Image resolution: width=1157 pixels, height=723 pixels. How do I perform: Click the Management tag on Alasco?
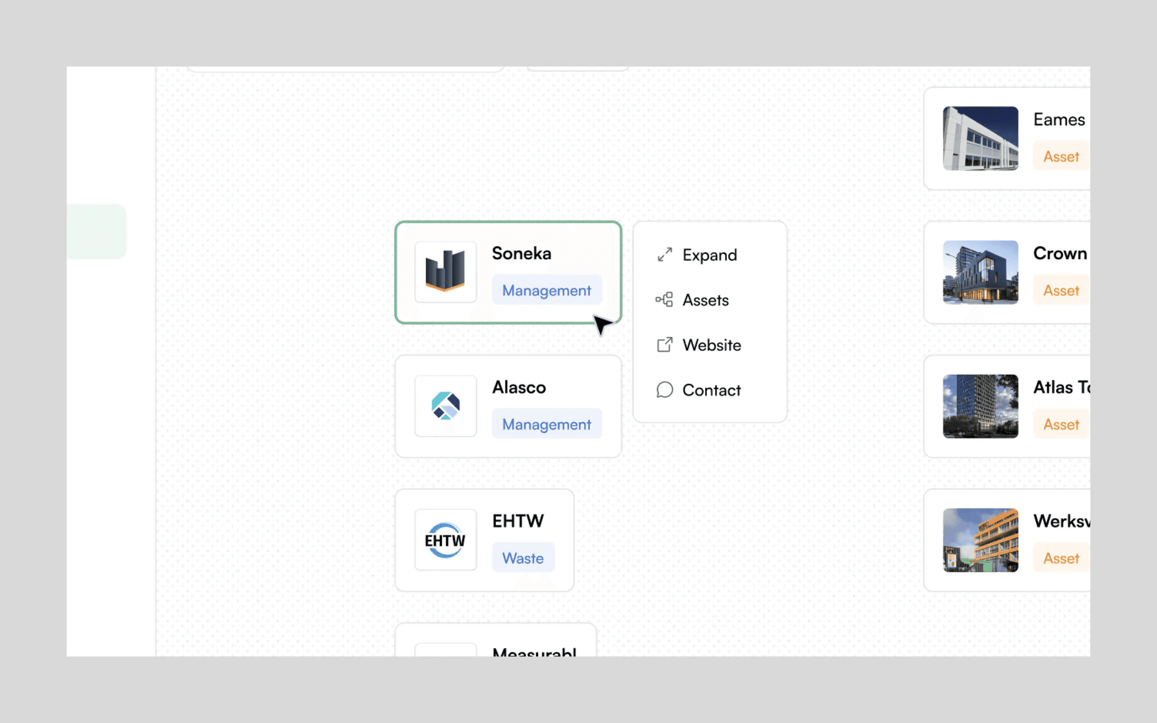point(546,424)
